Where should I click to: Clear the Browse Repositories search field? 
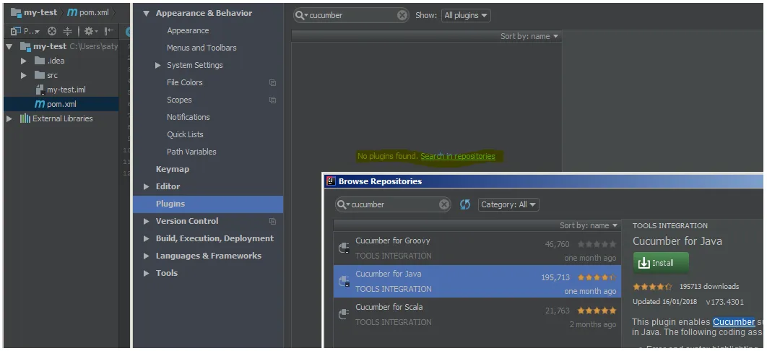coord(443,204)
